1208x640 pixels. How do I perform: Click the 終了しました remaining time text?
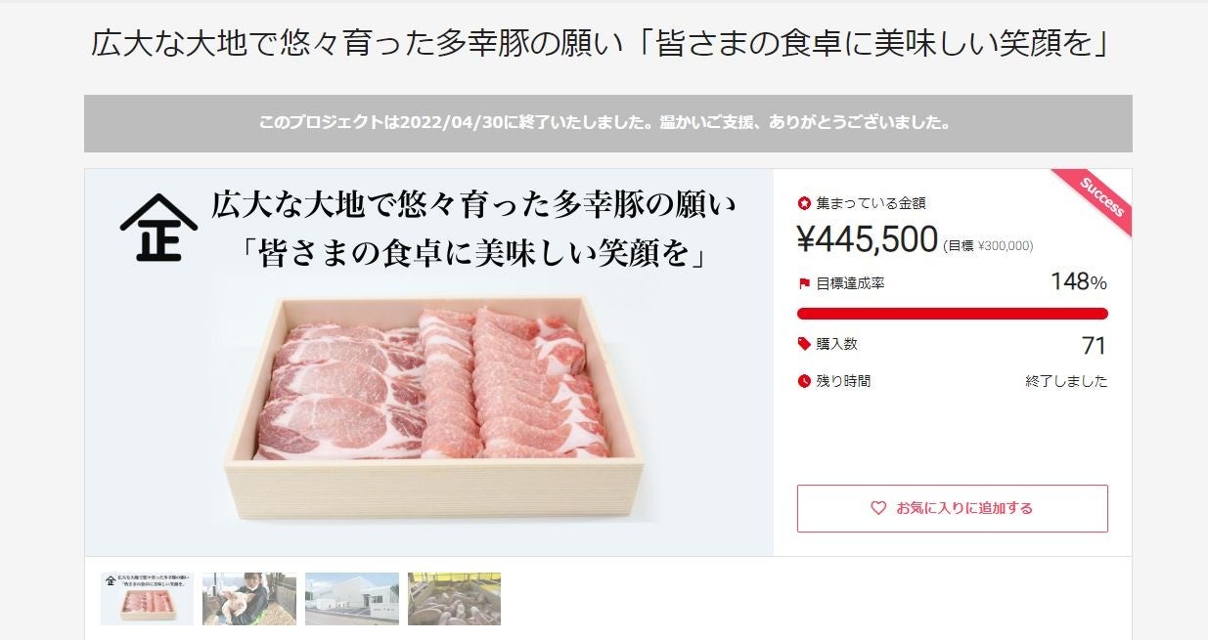[x=1066, y=381]
